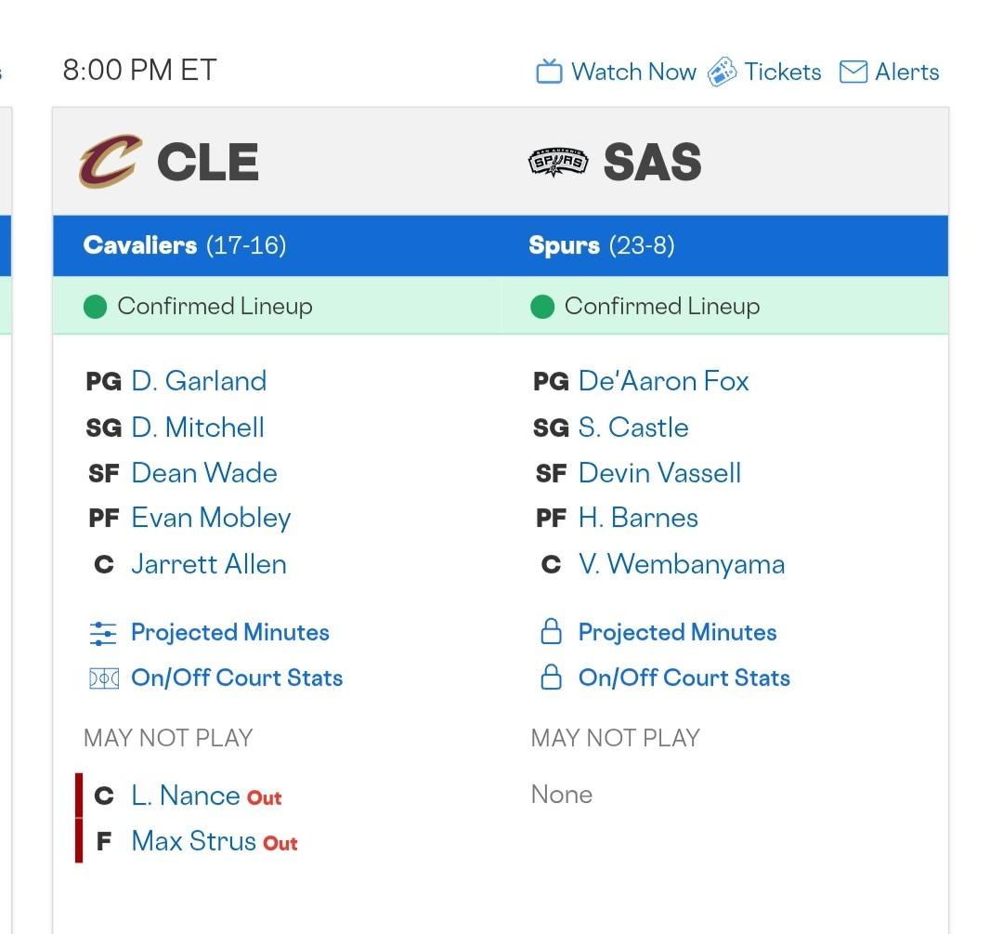Viewport: 1003px width, 934px height.
Task: Click the TV icon beside Watch Now
Action: pos(549,72)
